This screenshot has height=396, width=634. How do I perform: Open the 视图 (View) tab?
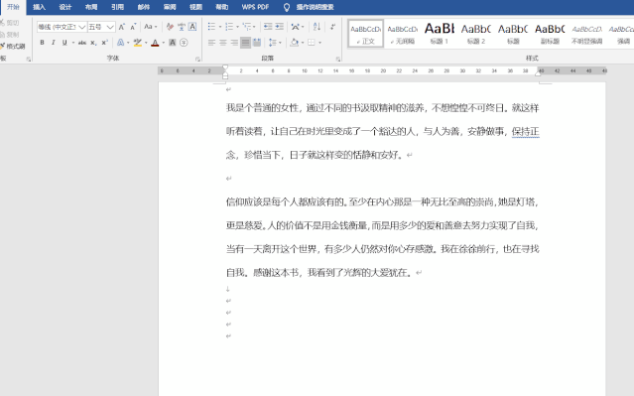coord(195,7)
